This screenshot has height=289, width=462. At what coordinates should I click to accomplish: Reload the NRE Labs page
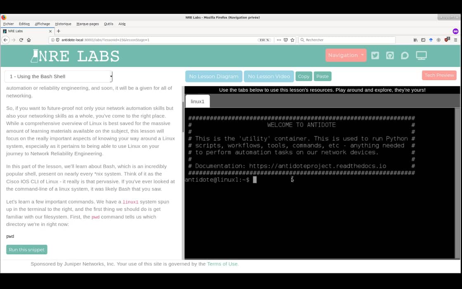tap(21, 40)
